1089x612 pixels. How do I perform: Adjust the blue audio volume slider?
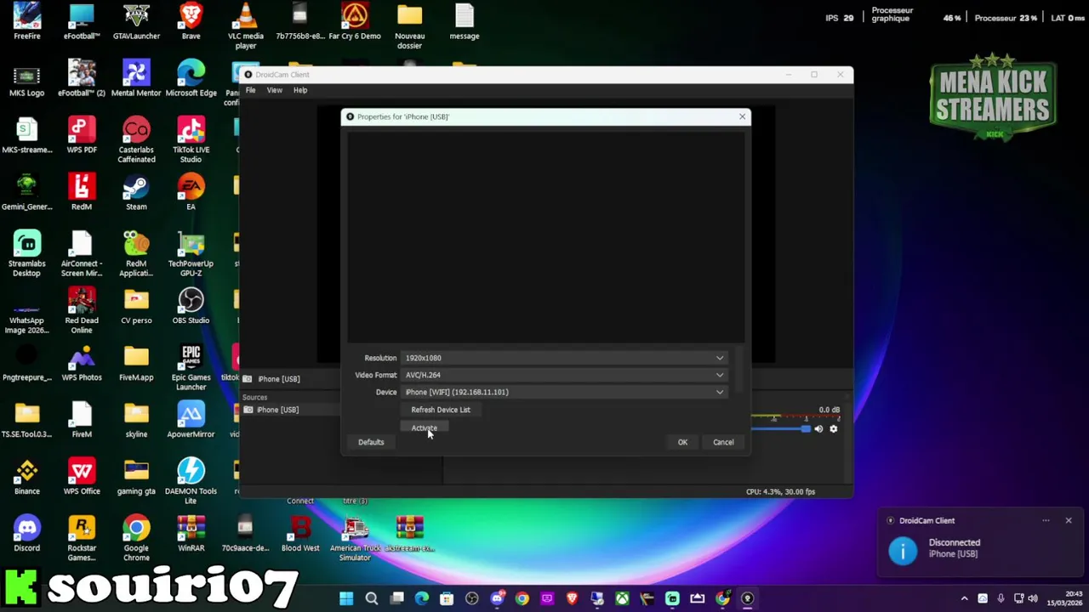780,429
